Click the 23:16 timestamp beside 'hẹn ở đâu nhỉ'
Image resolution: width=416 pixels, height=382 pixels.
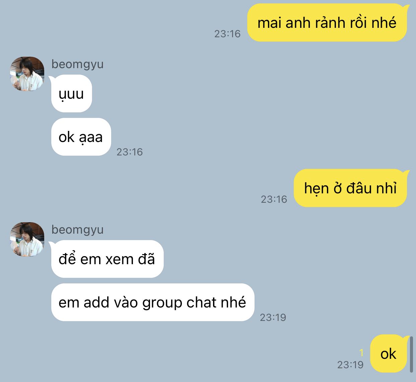(274, 199)
